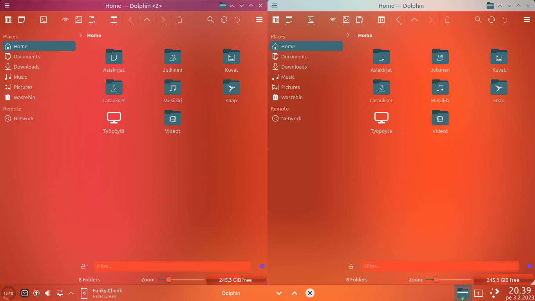Create new folder icon in right Dolphin toolbar

pyautogui.click(x=360, y=20)
